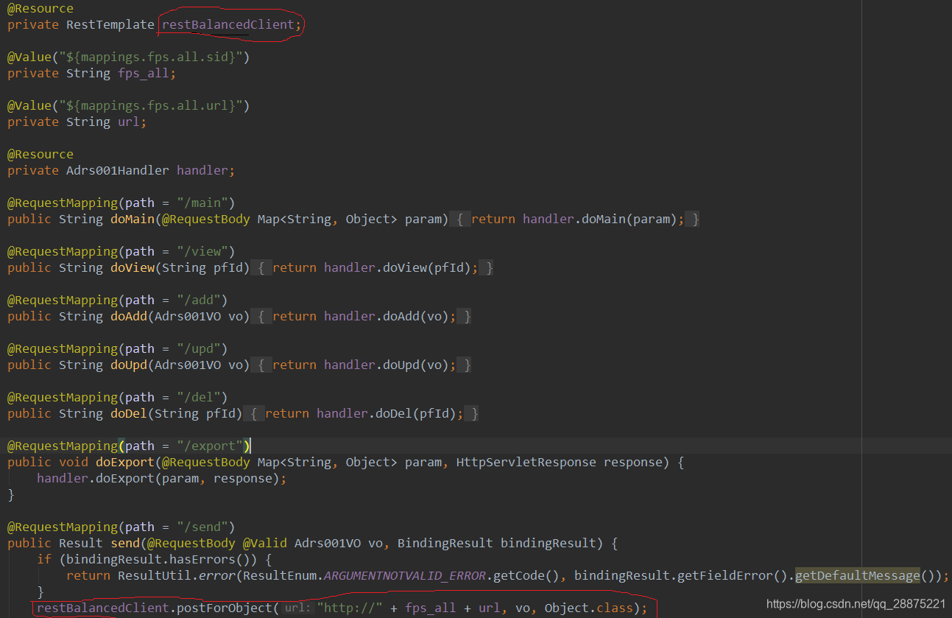Image resolution: width=952 pixels, height=618 pixels.
Task: Click the Adrs001Handler type name
Action: point(118,170)
